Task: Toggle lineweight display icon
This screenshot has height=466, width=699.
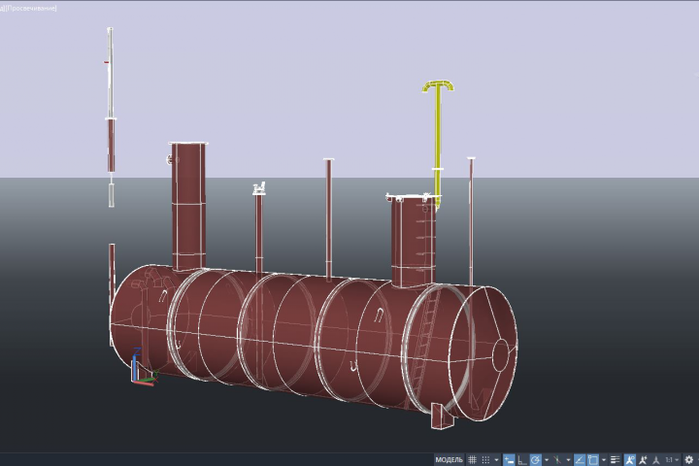Action: pos(616,460)
